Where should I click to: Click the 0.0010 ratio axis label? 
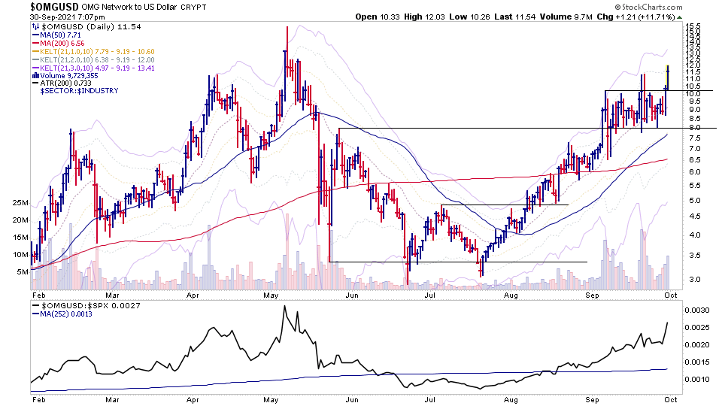click(697, 379)
